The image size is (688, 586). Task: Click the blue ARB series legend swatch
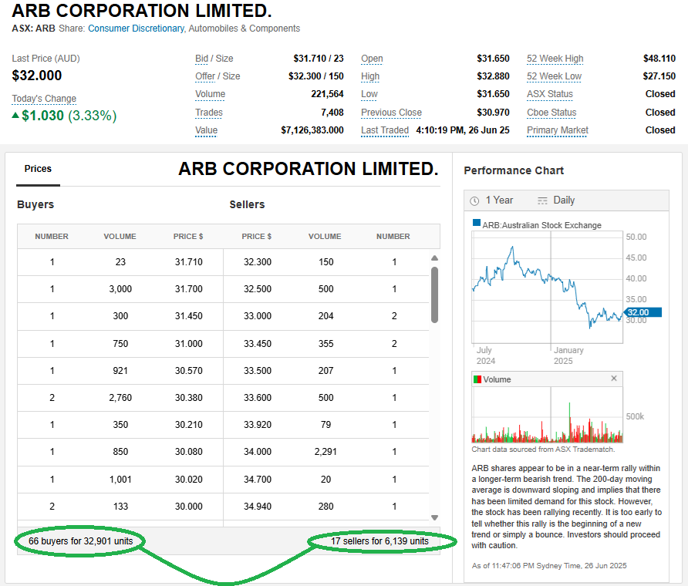(477, 224)
